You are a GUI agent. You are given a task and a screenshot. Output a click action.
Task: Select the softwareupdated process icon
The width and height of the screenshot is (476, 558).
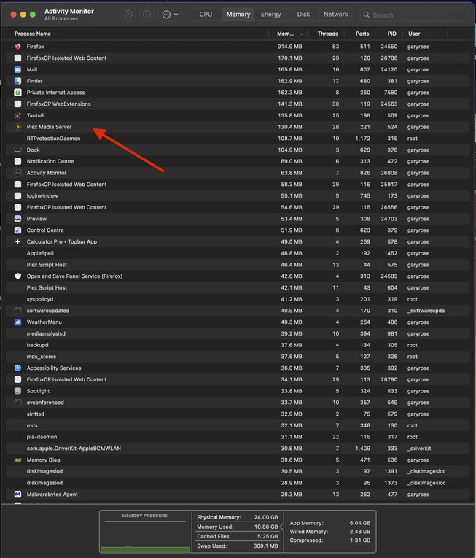point(17,310)
